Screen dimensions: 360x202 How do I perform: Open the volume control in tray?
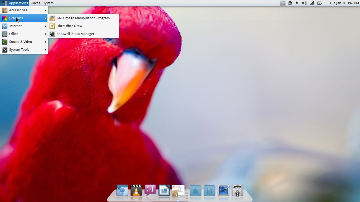tap(304, 3)
